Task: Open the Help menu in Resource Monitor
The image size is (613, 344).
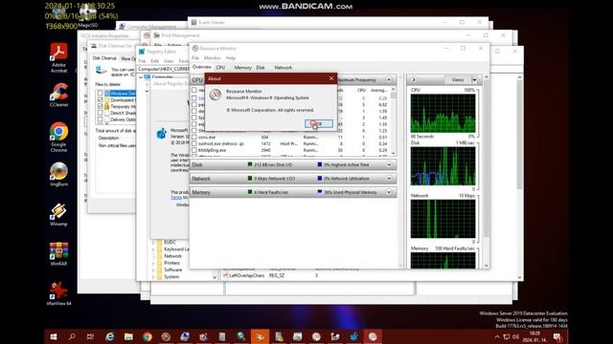Action: click(231, 57)
